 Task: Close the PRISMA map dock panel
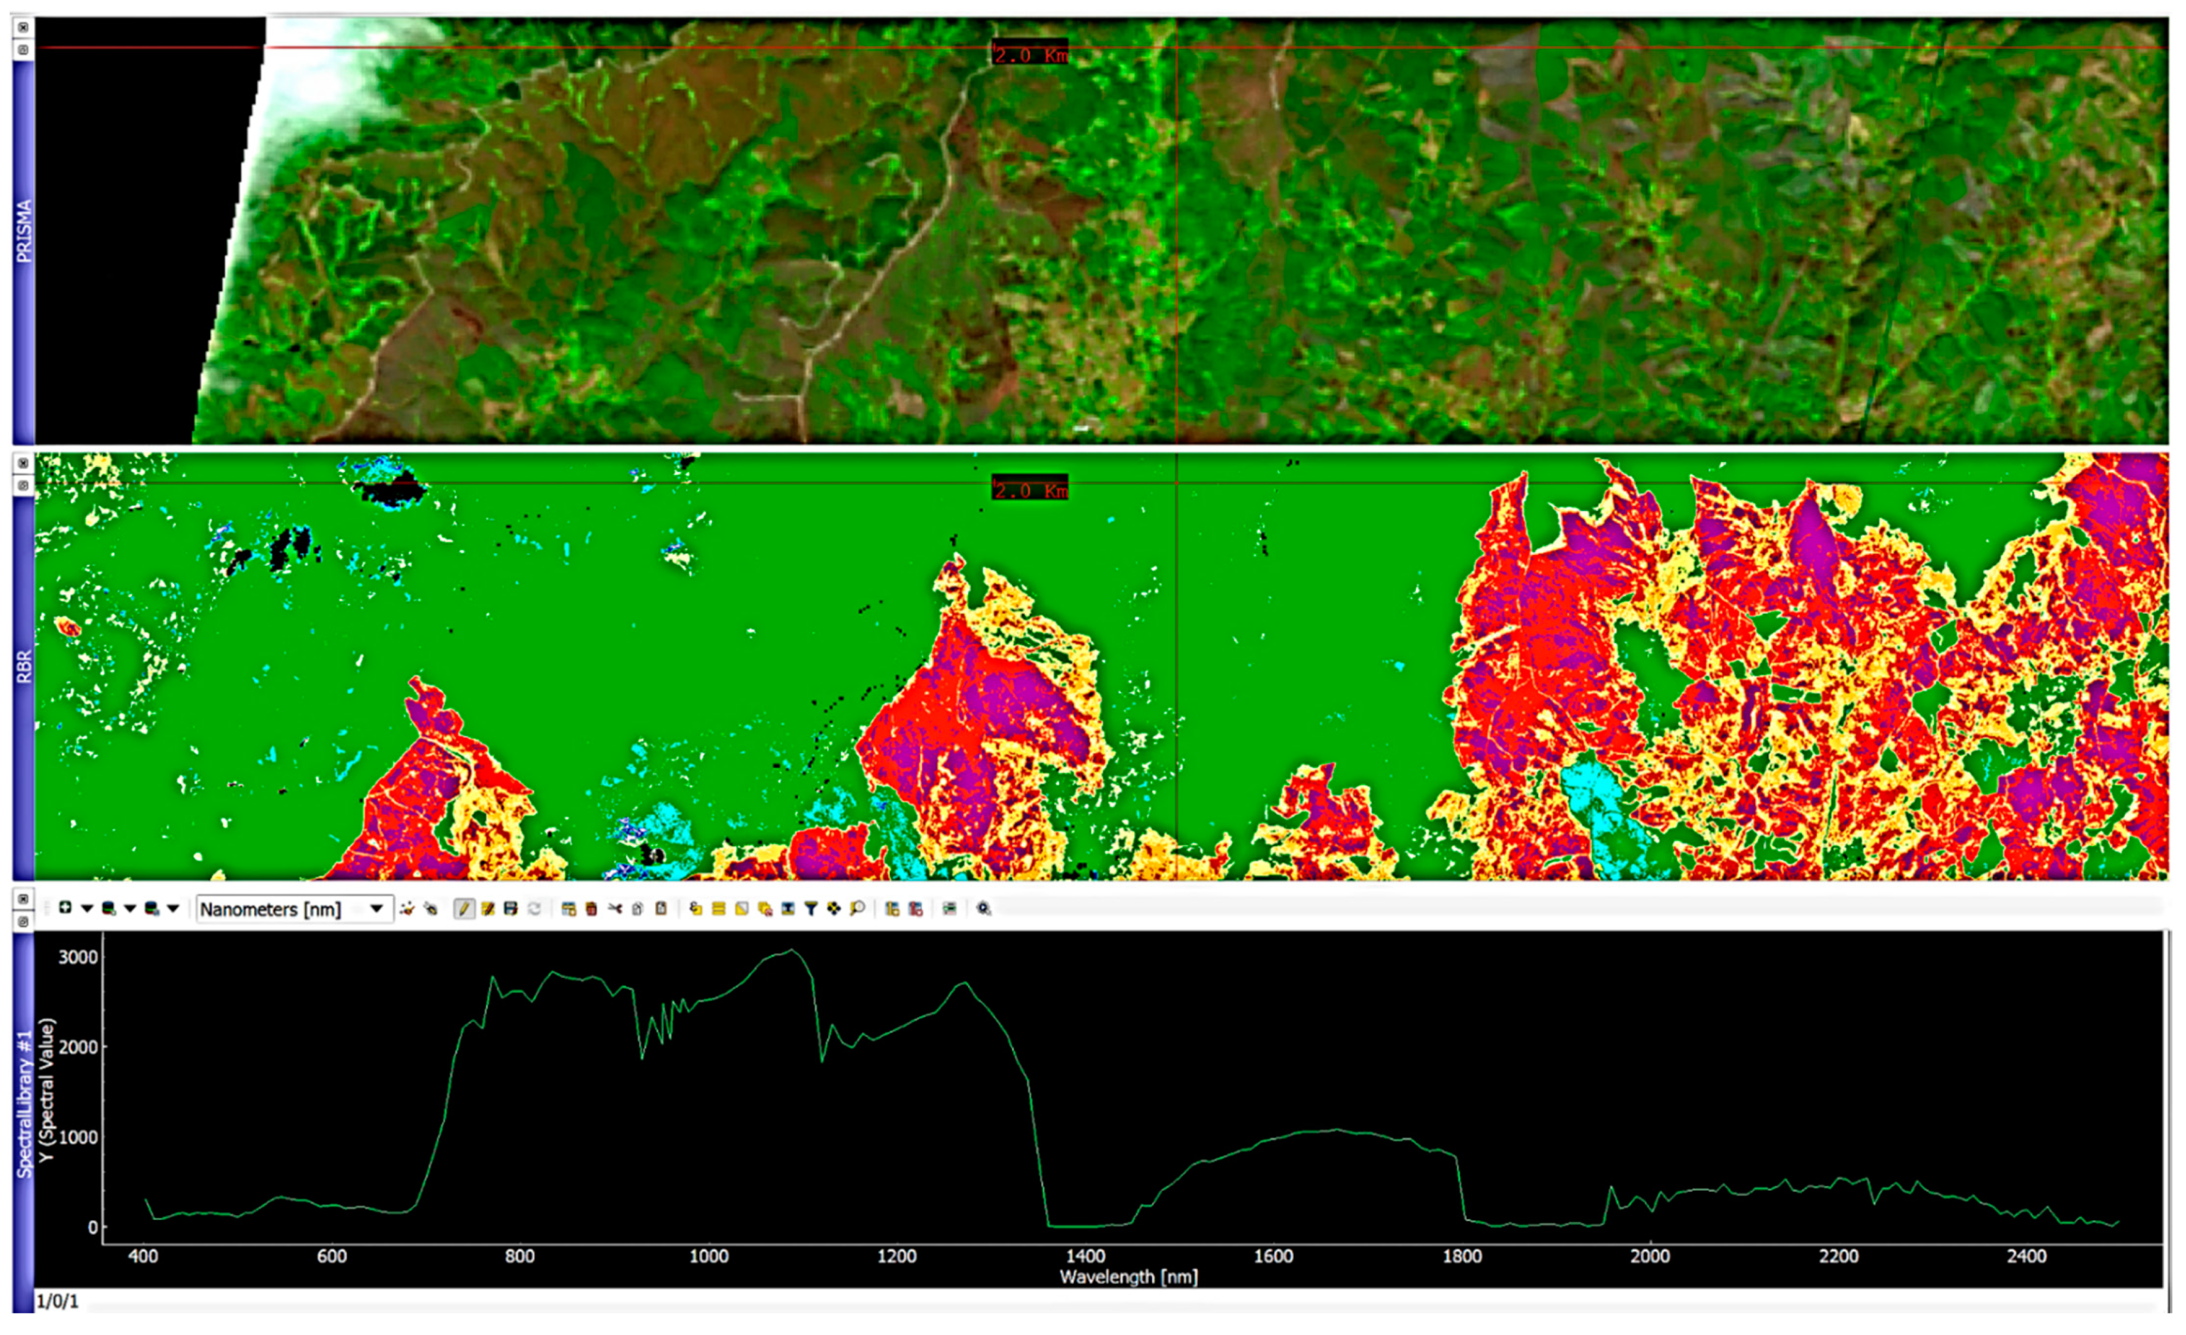coord(23,28)
